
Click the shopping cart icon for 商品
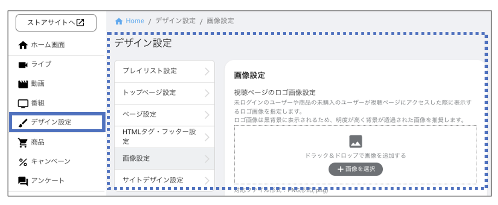[23, 143]
